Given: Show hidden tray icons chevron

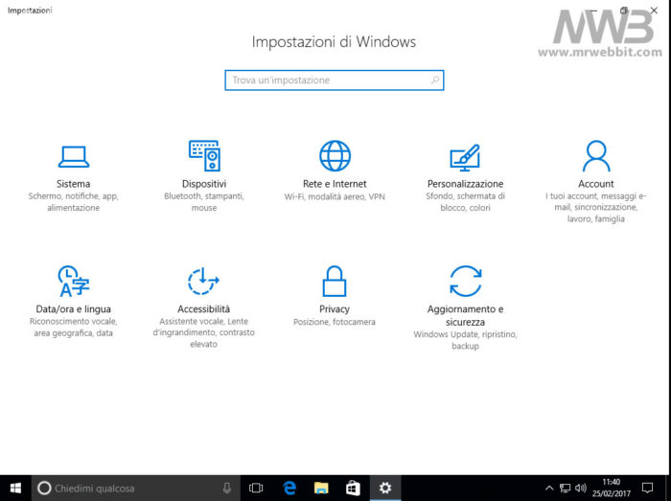Looking at the screenshot, I should [x=549, y=488].
